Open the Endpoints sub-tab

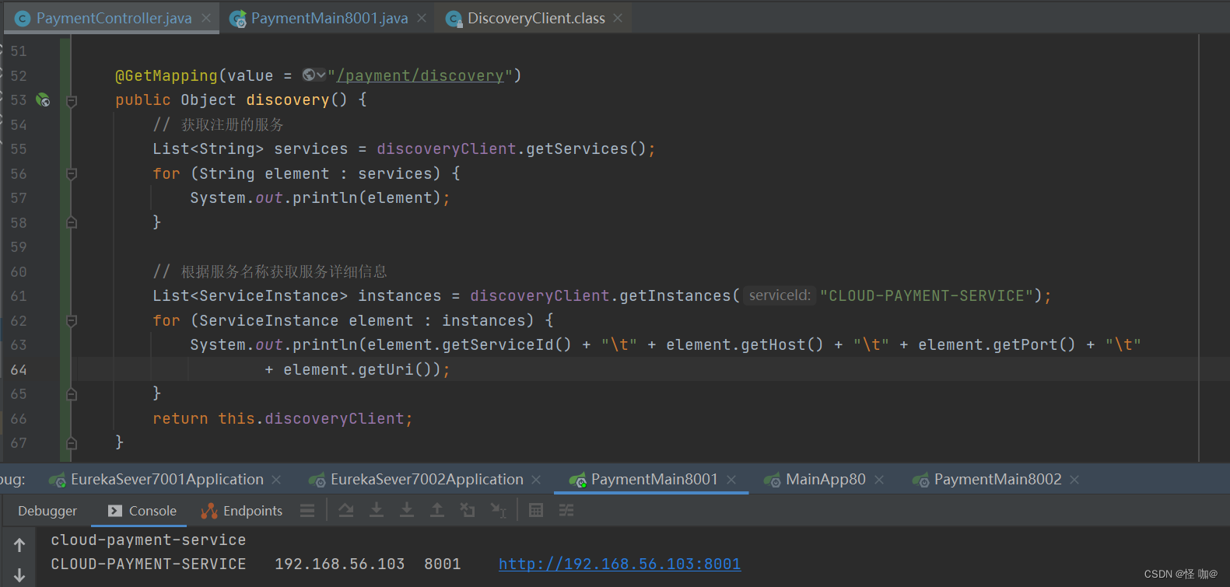pyautogui.click(x=242, y=511)
